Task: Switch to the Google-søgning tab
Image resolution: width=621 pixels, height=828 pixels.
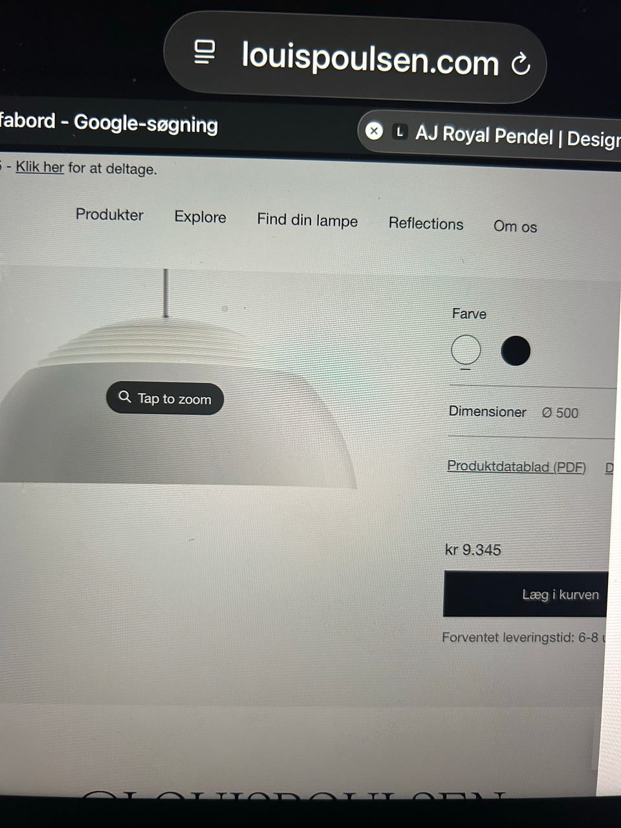Action: pyautogui.click(x=109, y=122)
